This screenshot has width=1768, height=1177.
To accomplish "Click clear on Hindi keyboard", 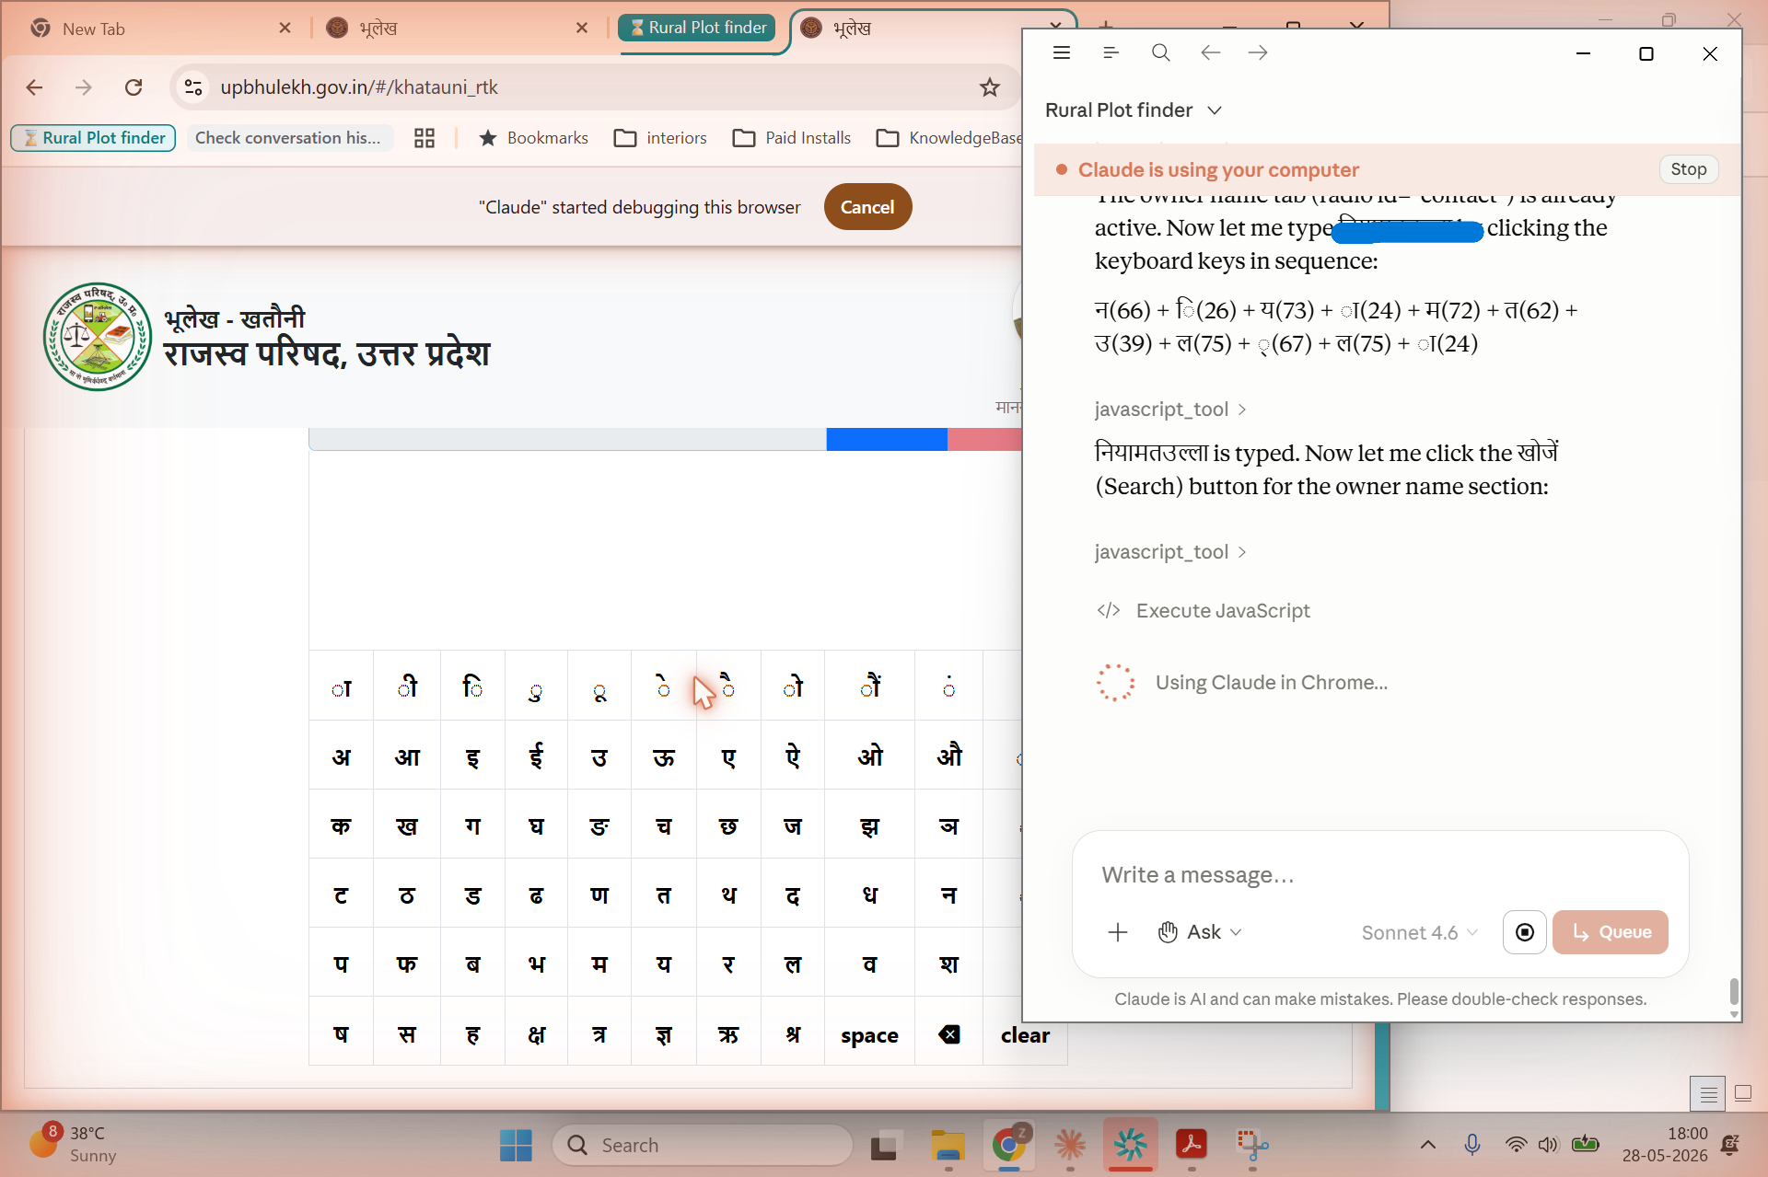I will click(1025, 1035).
